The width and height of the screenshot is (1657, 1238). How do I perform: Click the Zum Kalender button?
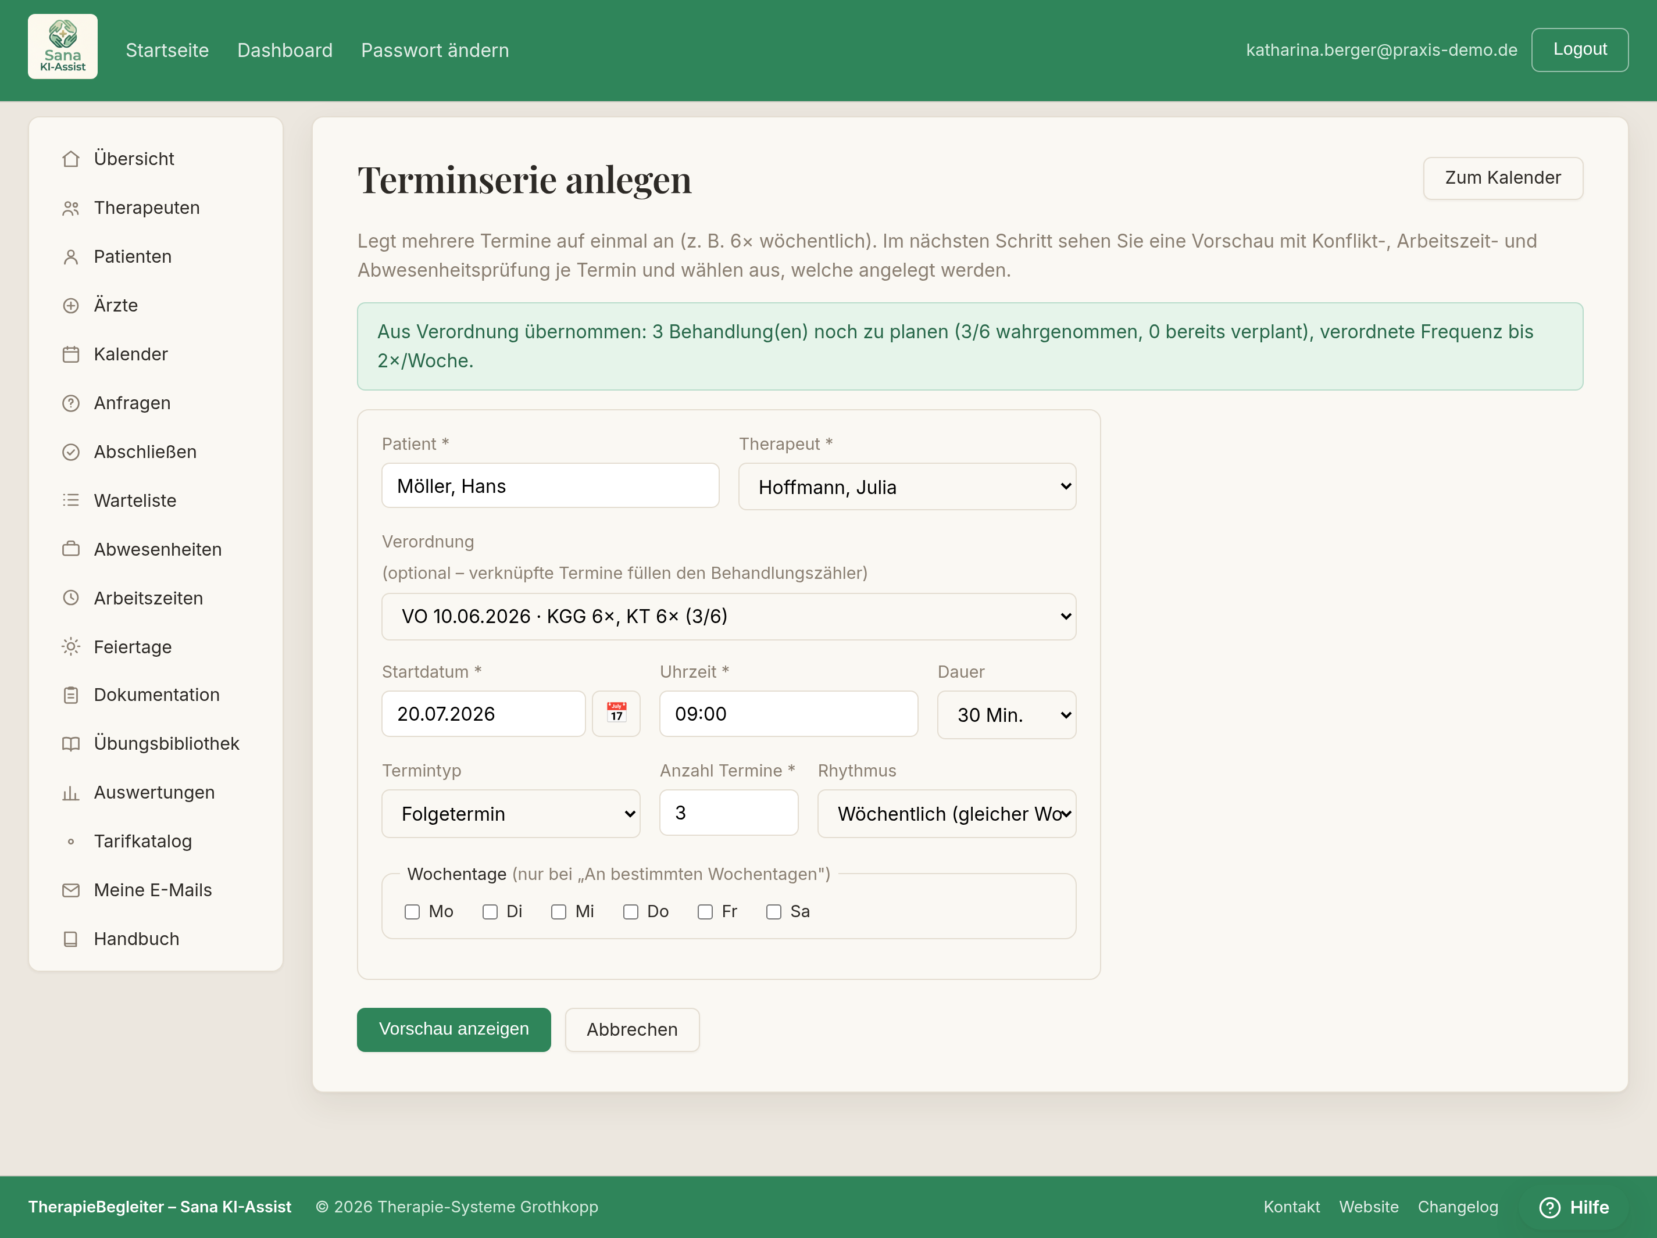click(1503, 178)
